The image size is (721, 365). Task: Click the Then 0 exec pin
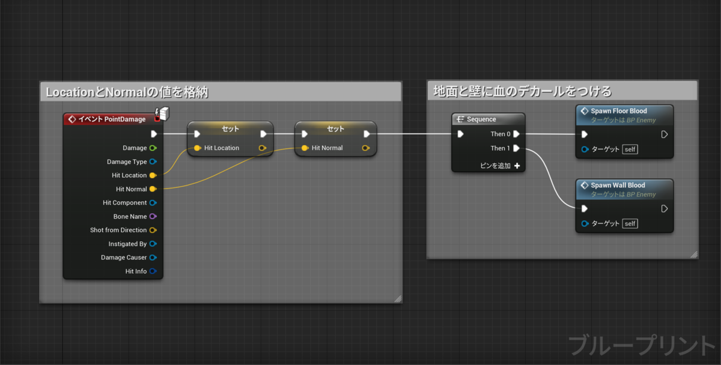pos(516,134)
